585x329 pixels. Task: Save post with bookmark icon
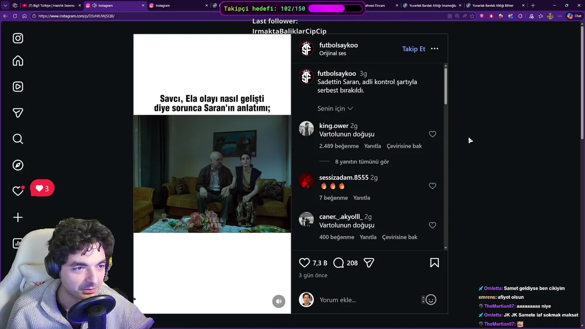point(434,263)
